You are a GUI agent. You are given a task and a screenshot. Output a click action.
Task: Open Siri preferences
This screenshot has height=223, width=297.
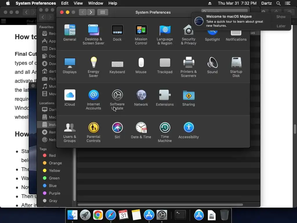(x=117, y=130)
